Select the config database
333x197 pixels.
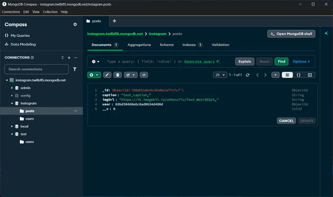[25, 96]
